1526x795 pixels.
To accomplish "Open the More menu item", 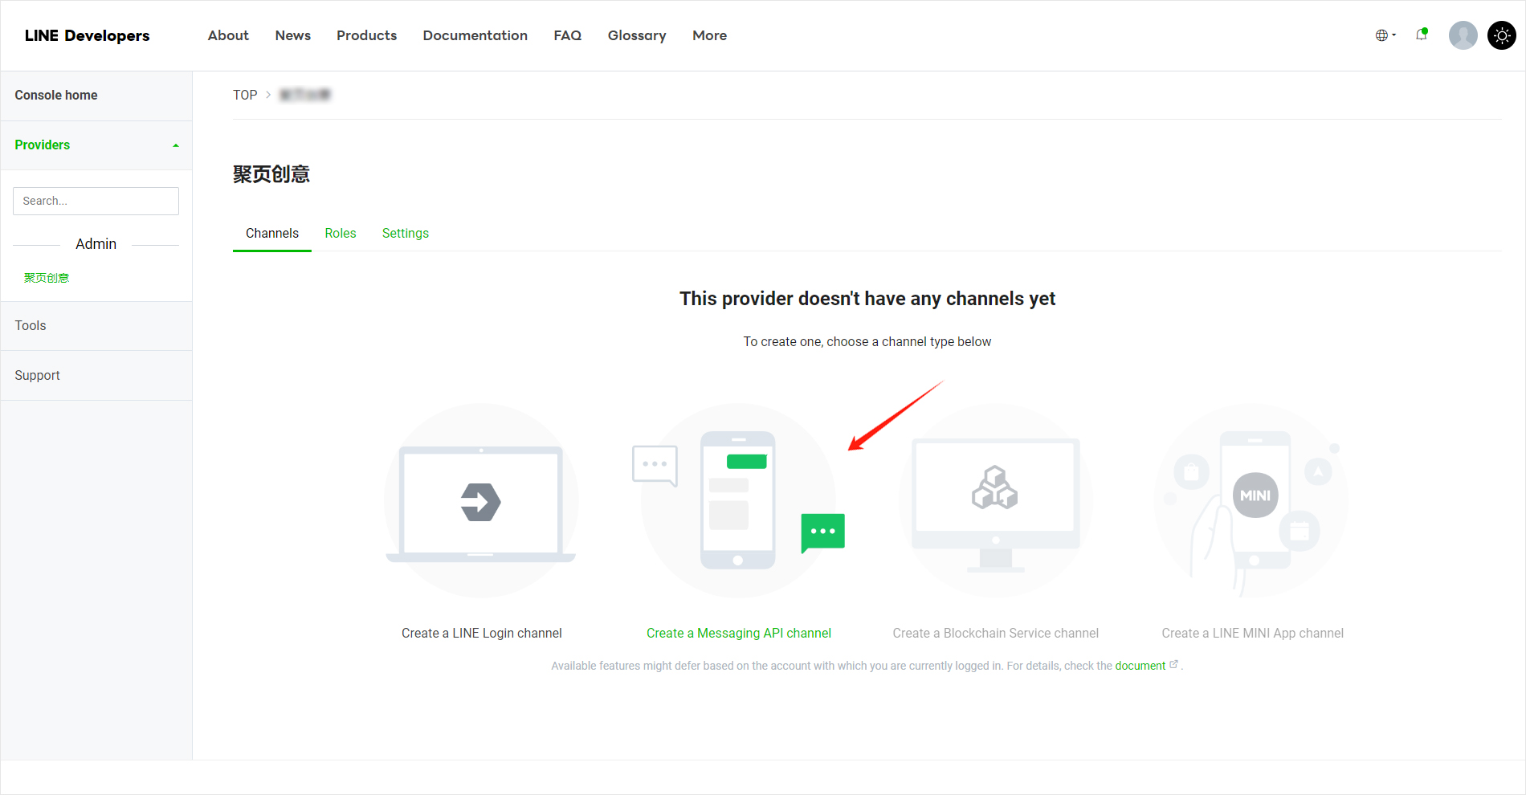I will click(709, 35).
